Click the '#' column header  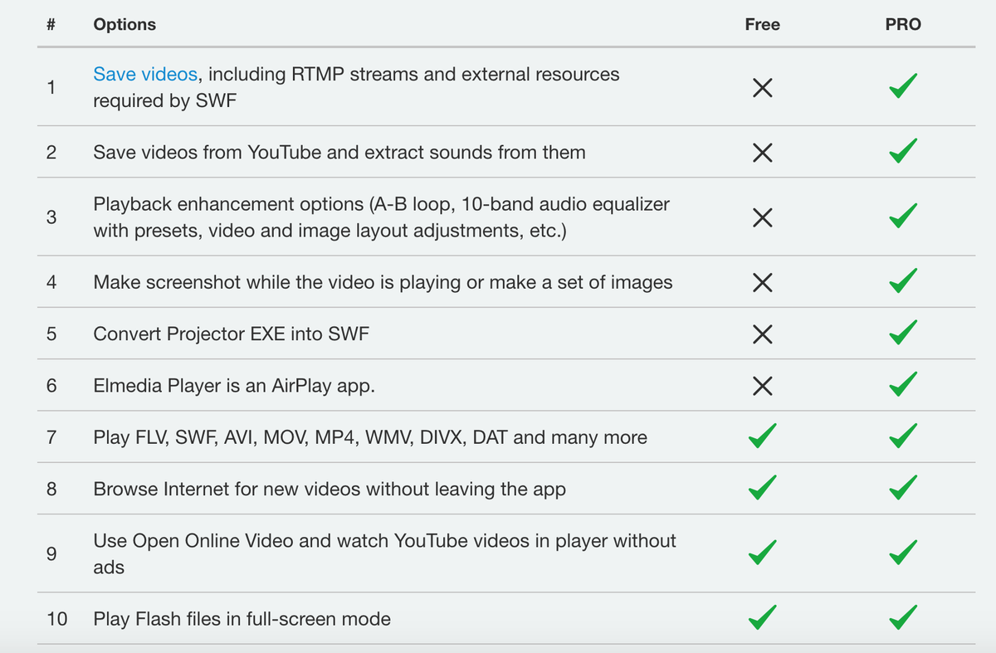coord(51,25)
